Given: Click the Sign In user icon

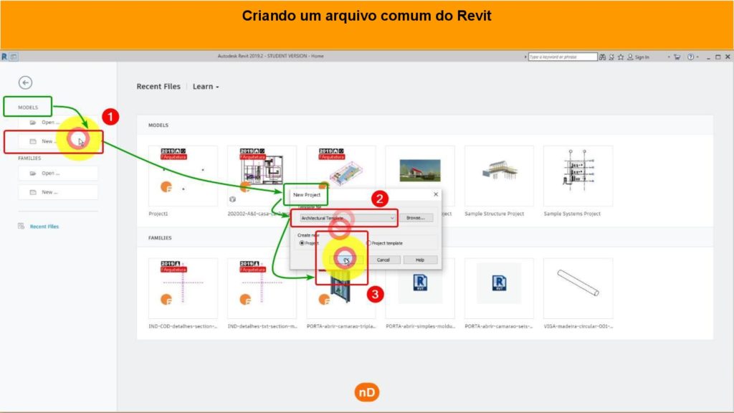Looking at the screenshot, I should coord(629,57).
